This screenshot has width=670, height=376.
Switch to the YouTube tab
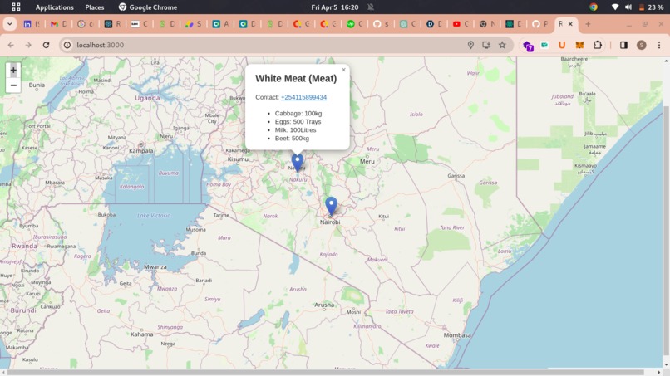click(x=461, y=24)
